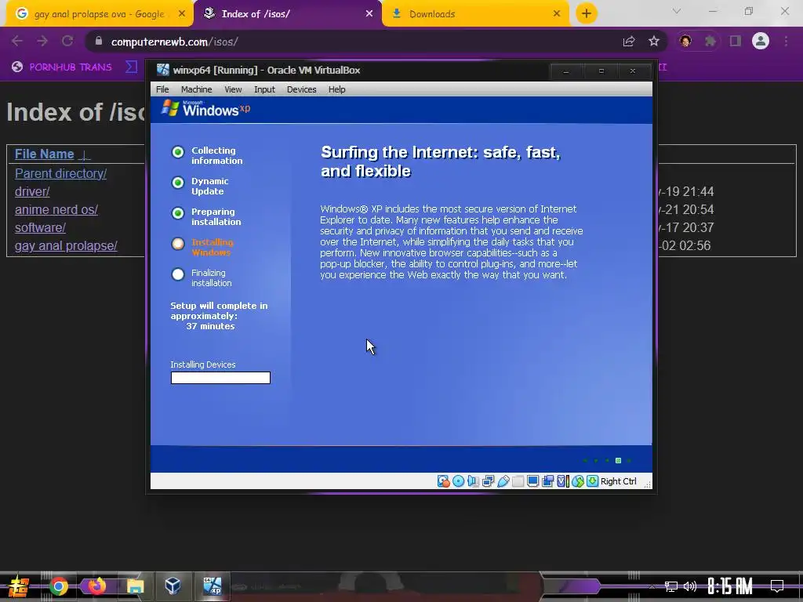
Task: Click the Right Ctrl host key label
Action: click(x=618, y=481)
